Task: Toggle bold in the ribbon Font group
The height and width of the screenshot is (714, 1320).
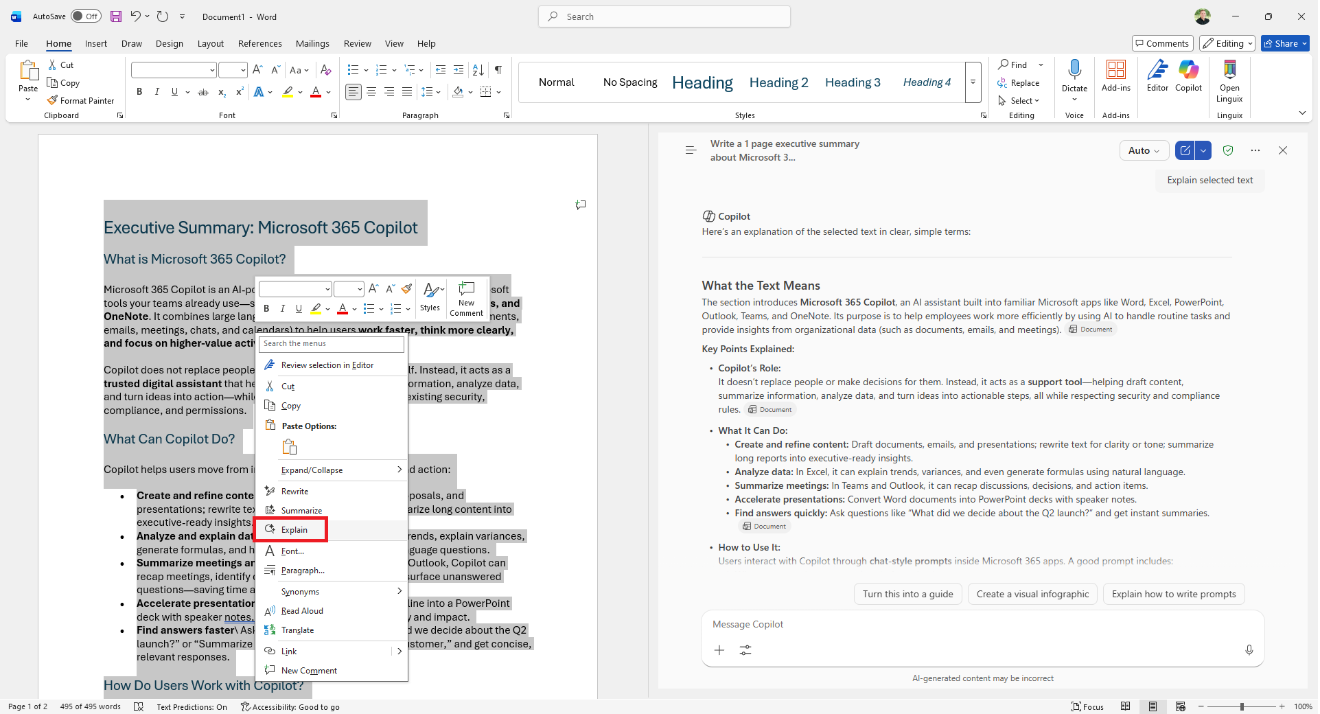Action: click(139, 92)
